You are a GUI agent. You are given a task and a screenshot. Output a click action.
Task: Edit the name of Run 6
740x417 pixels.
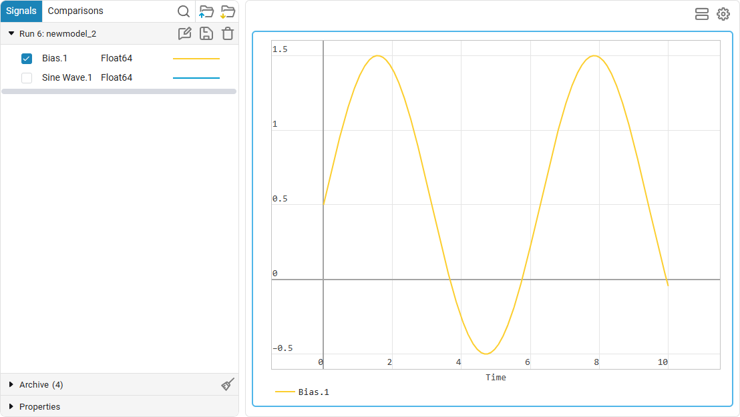pos(184,33)
